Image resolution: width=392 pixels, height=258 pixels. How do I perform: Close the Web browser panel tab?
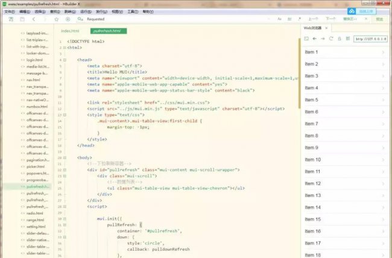(326, 28)
